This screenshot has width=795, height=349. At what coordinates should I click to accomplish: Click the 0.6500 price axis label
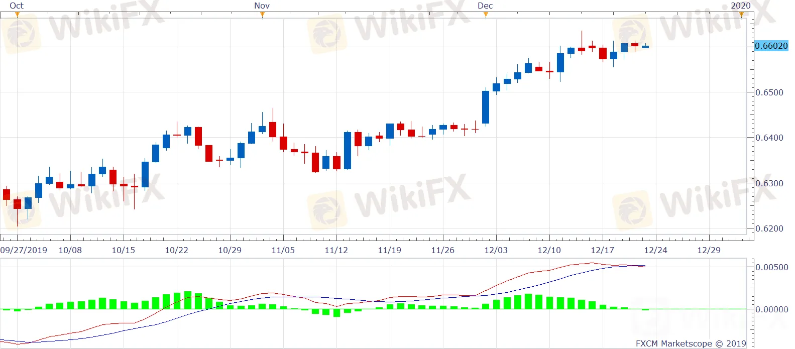769,92
